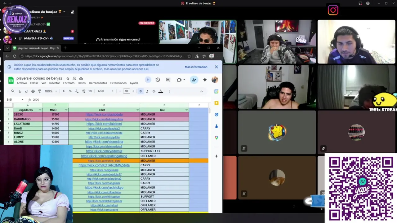Toggle strikethrough formatting
Screen dimensions: 397x223
tap(154, 91)
